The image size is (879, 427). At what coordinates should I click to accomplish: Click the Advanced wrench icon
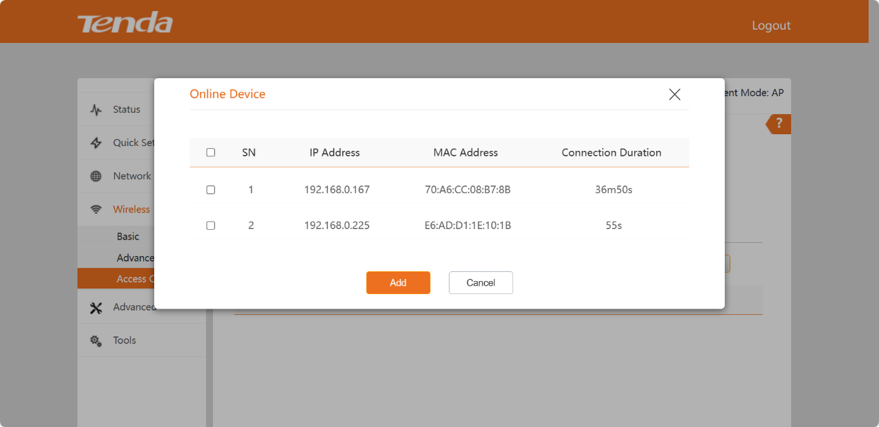pos(96,308)
